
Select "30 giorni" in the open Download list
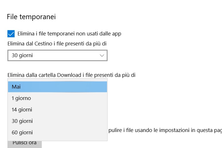click(x=57, y=121)
